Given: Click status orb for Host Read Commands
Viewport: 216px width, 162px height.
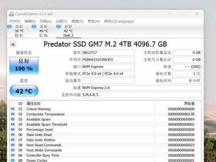Looking at the screenshot, I should [x=13, y=145].
